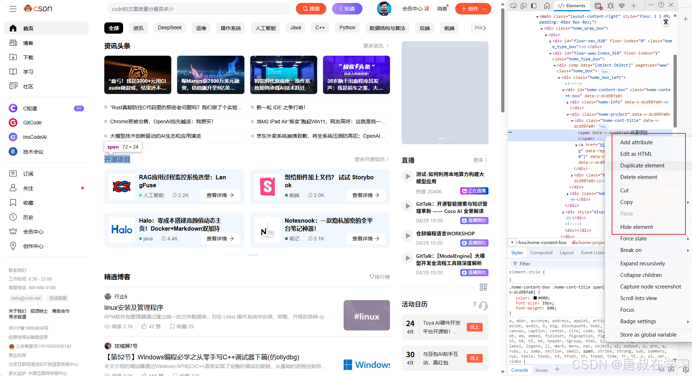Image resolution: width=692 pixels, height=376 pixels.
Task: Open the Sources bug icon in DevTools
Action: pyautogui.click(x=611, y=5)
